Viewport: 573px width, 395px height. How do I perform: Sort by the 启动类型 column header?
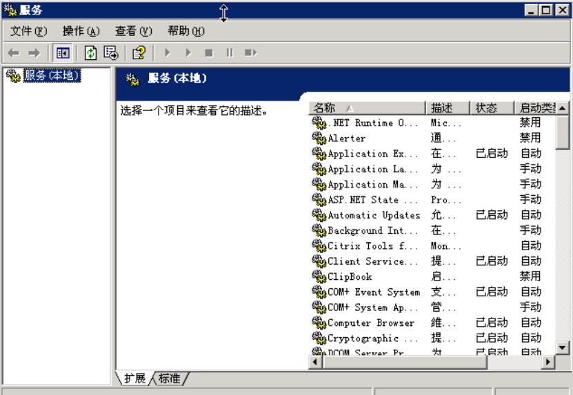tap(535, 108)
